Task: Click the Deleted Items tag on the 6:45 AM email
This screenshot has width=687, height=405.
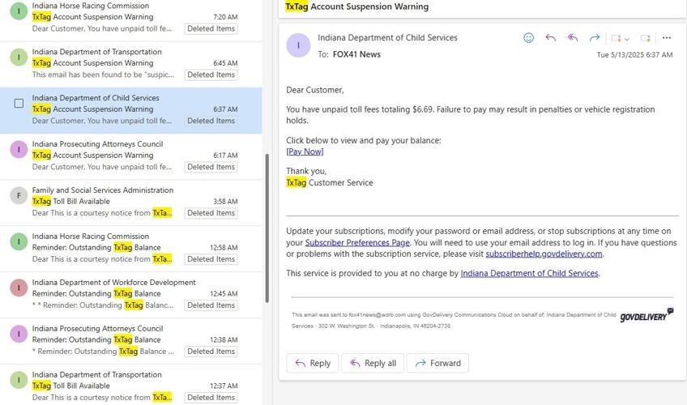Action: click(211, 75)
